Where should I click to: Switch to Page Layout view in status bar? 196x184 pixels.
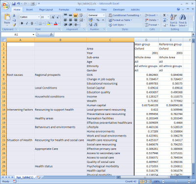pyautogui.click(x=146, y=182)
